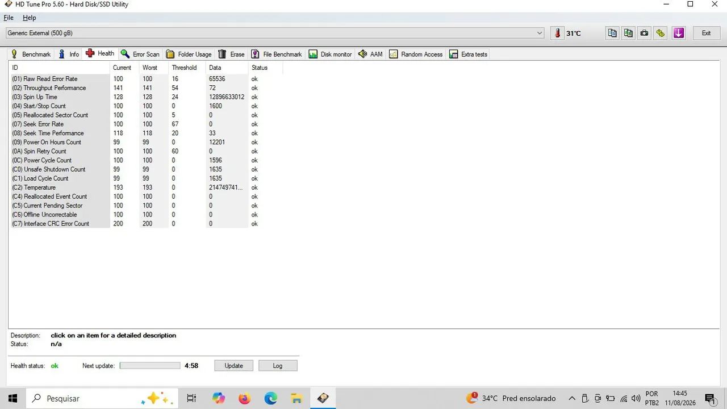Click the magnifier Error Scan icon
The height and width of the screenshot is (409, 727).
[x=125, y=54]
